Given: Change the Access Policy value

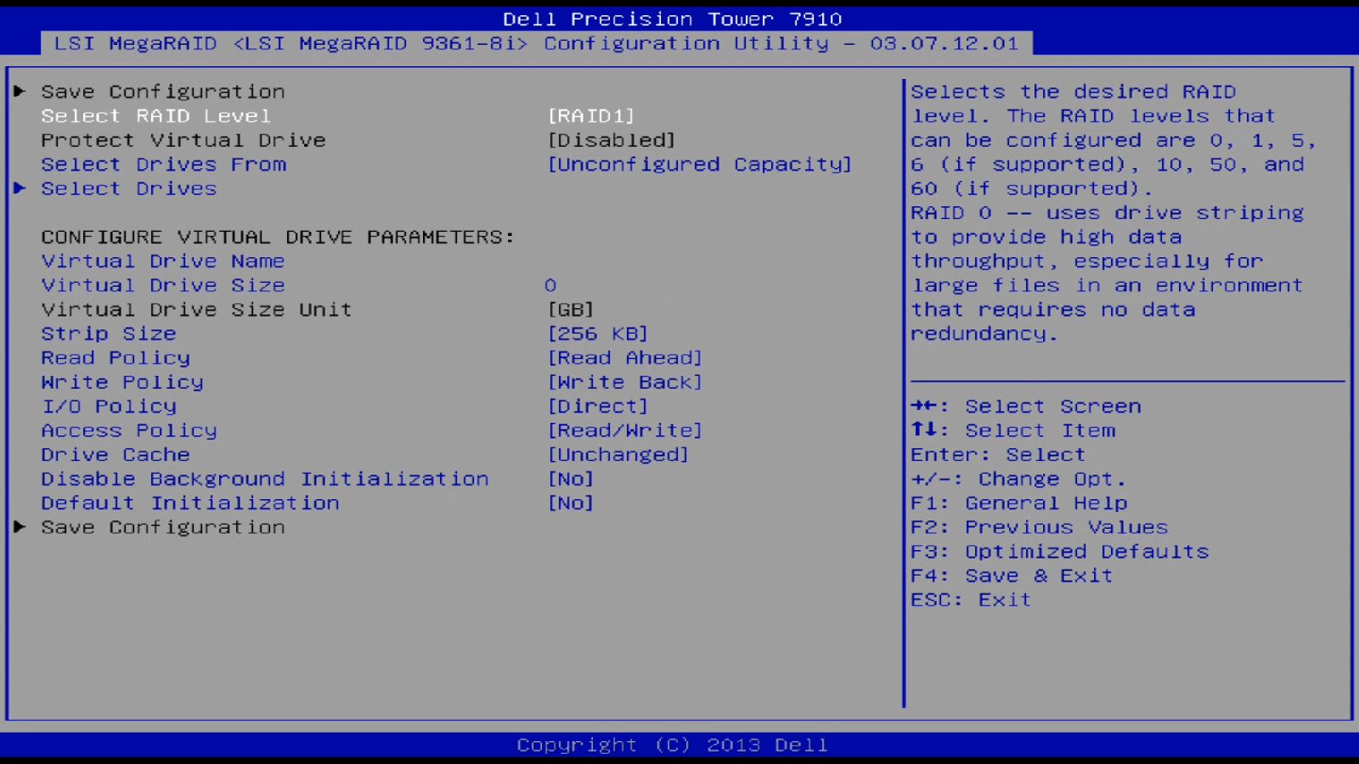Looking at the screenshot, I should click(x=624, y=430).
